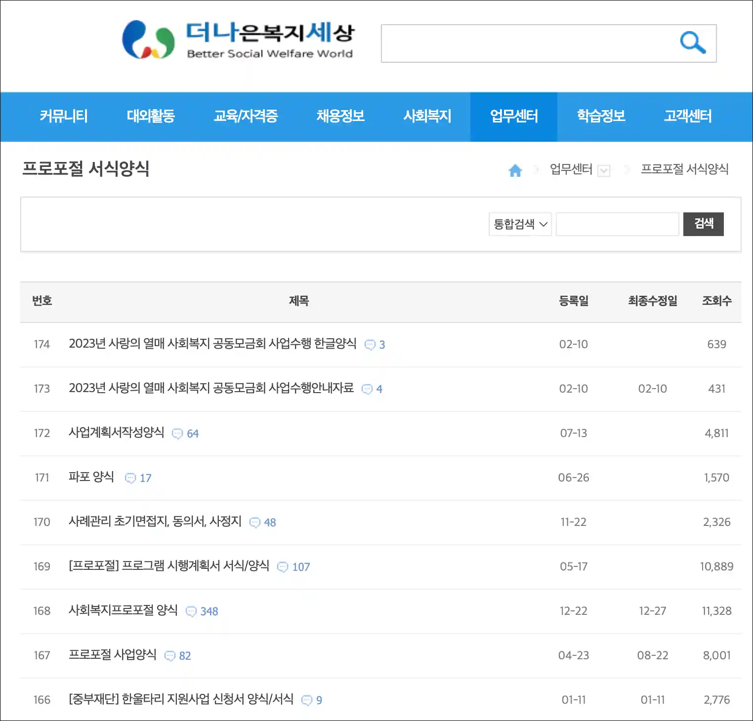Open the 교육/자격증 menu
The height and width of the screenshot is (721, 753).
246,117
